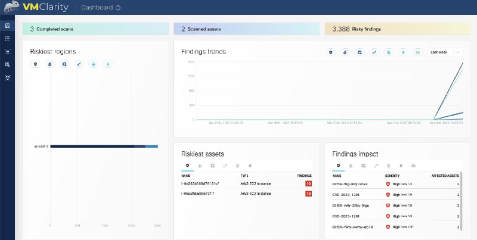This screenshot has height=240, width=477.
Task: Select secrets key tab in Riskiest assets
Action: (225, 166)
